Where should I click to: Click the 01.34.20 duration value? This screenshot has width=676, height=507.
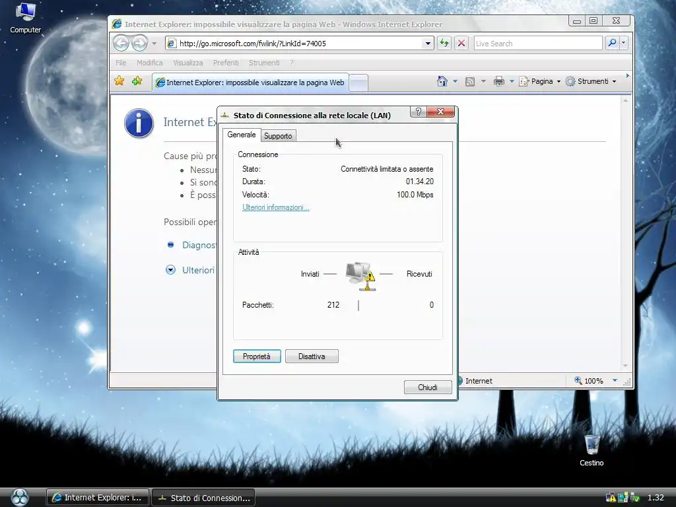pyautogui.click(x=419, y=182)
